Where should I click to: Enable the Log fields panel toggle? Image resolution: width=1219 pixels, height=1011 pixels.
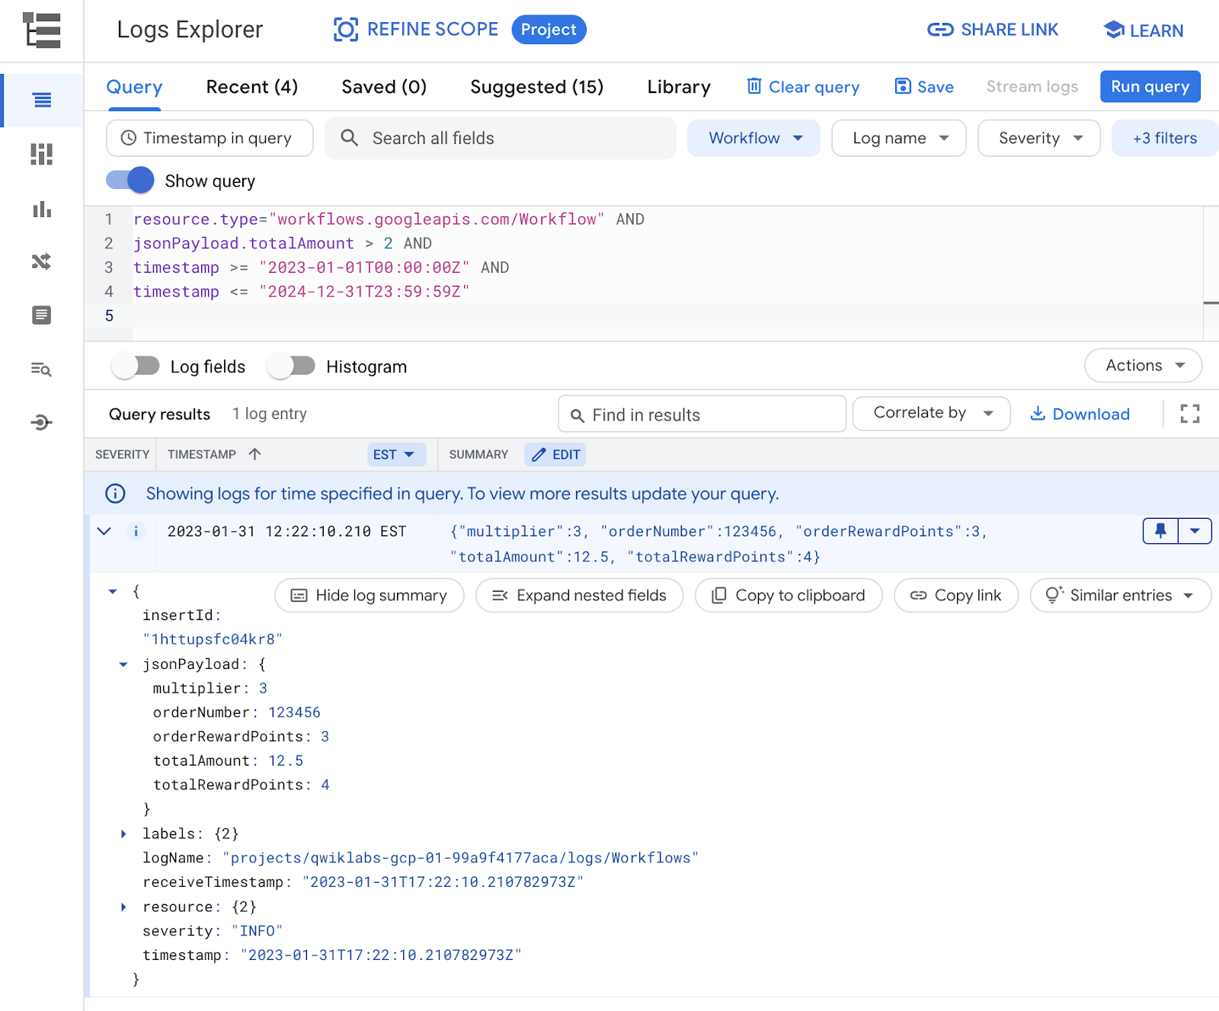136,366
